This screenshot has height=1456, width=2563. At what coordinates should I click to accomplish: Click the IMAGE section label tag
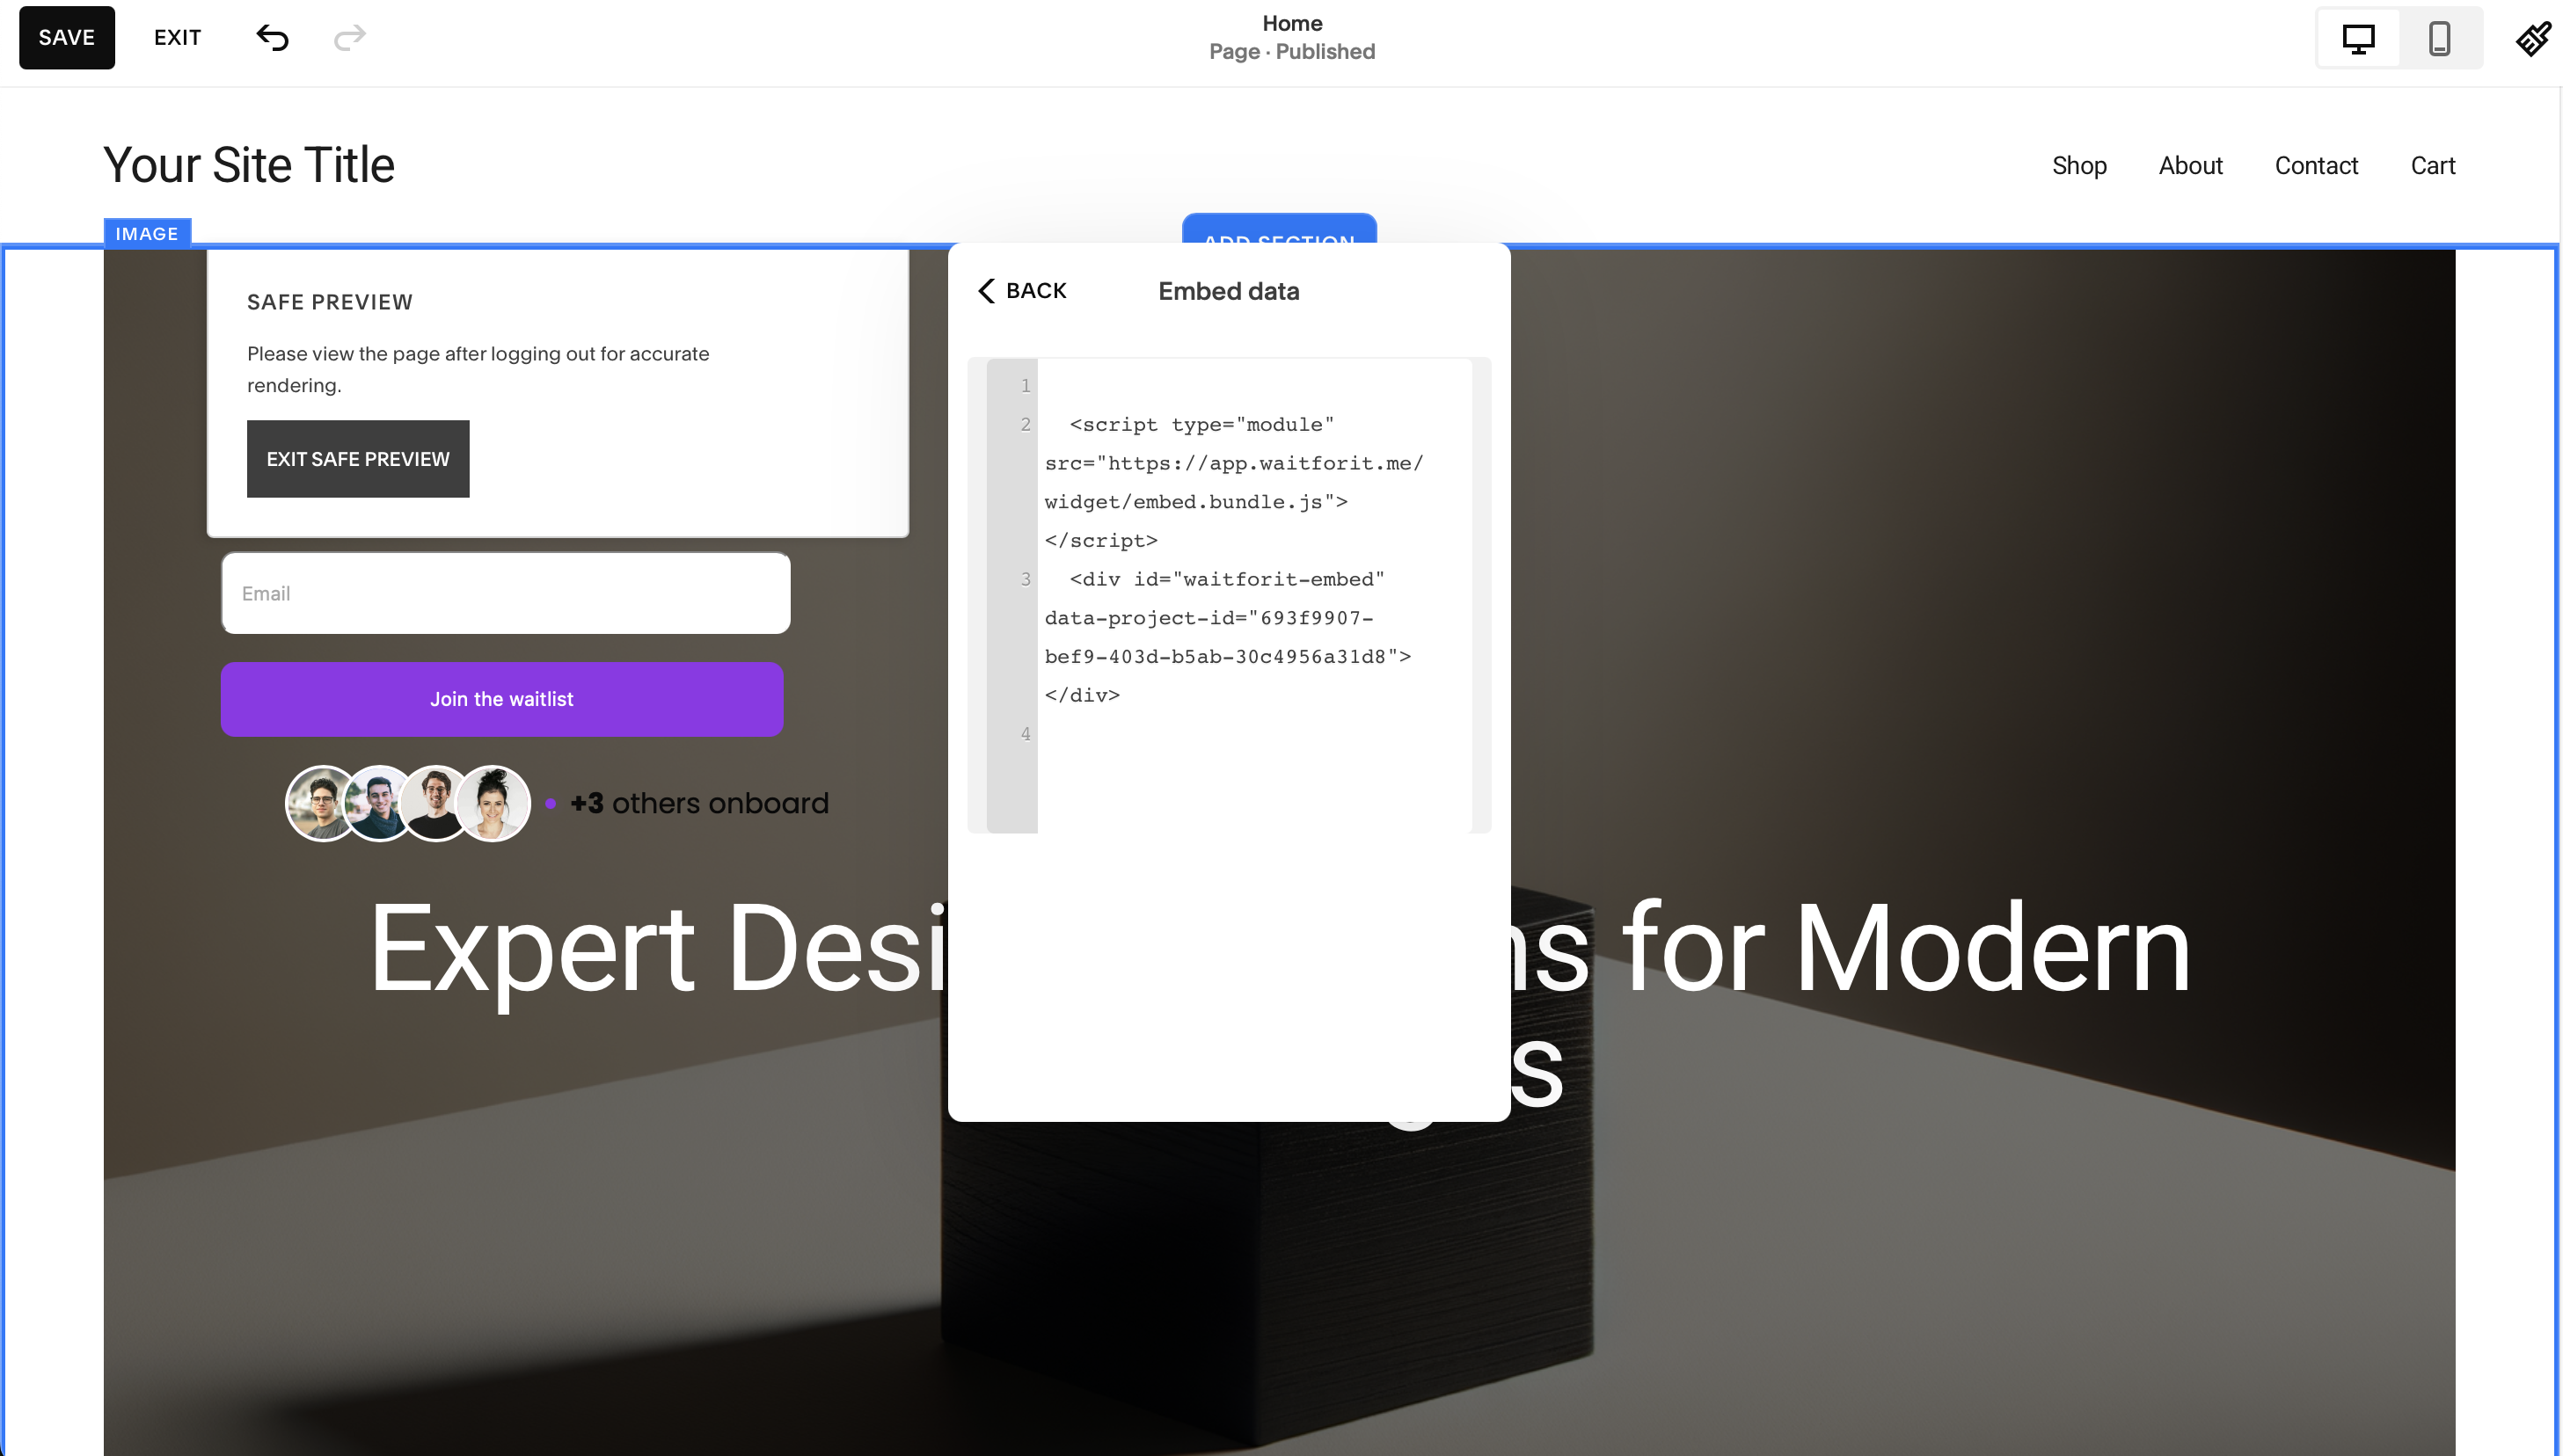(147, 233)
